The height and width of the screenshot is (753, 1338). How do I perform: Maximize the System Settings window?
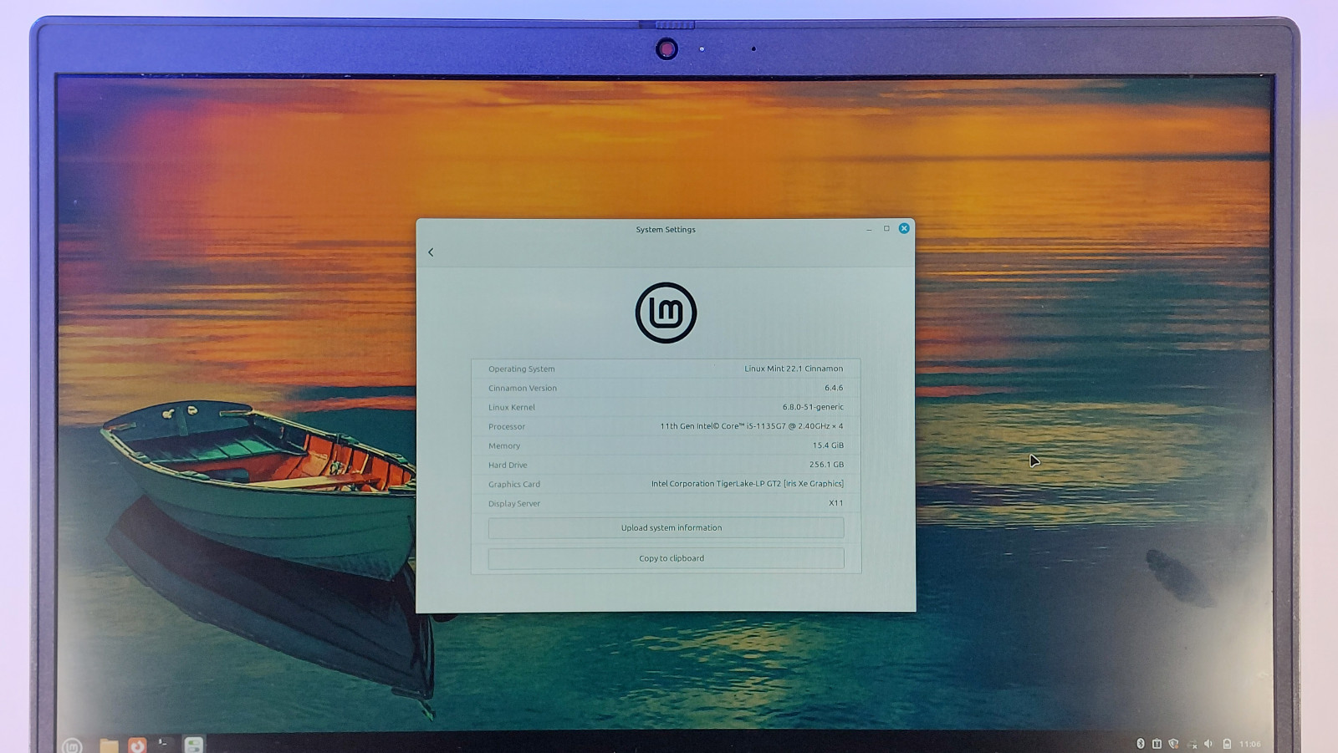point(886,228)
